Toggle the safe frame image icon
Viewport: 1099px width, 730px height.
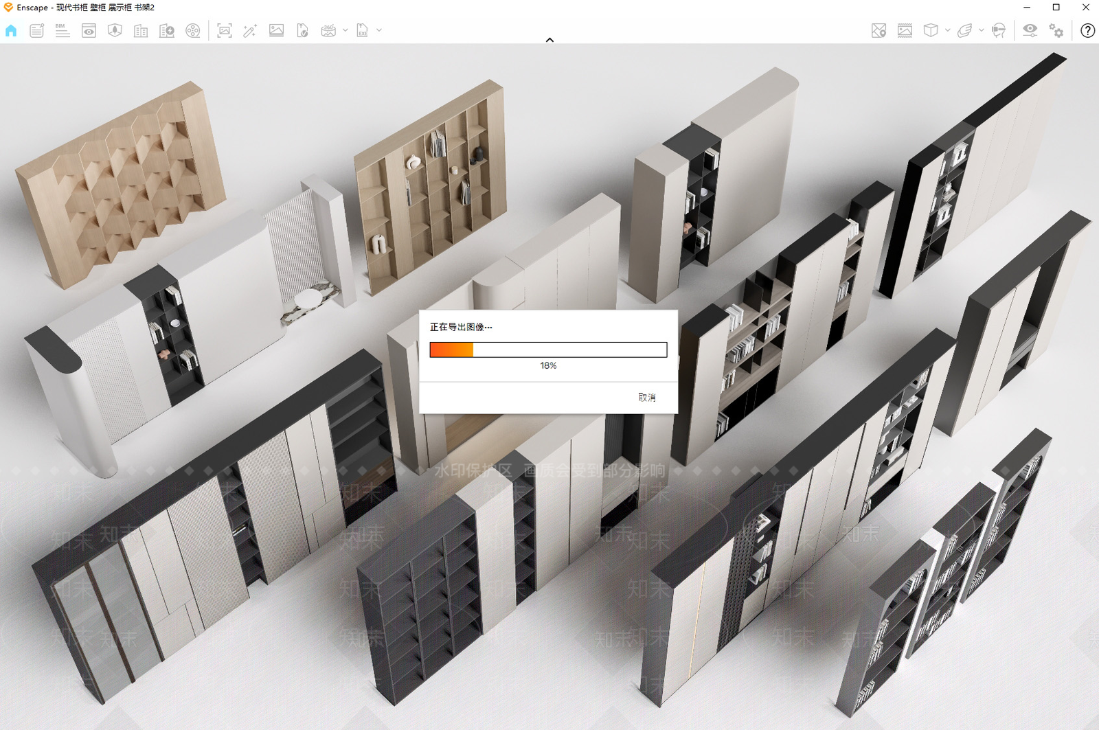(905, 31)
